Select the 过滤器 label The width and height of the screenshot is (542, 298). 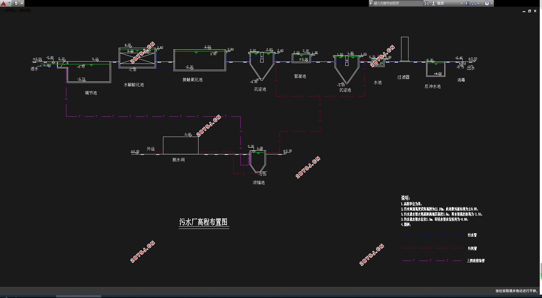(x=403, y=77)
